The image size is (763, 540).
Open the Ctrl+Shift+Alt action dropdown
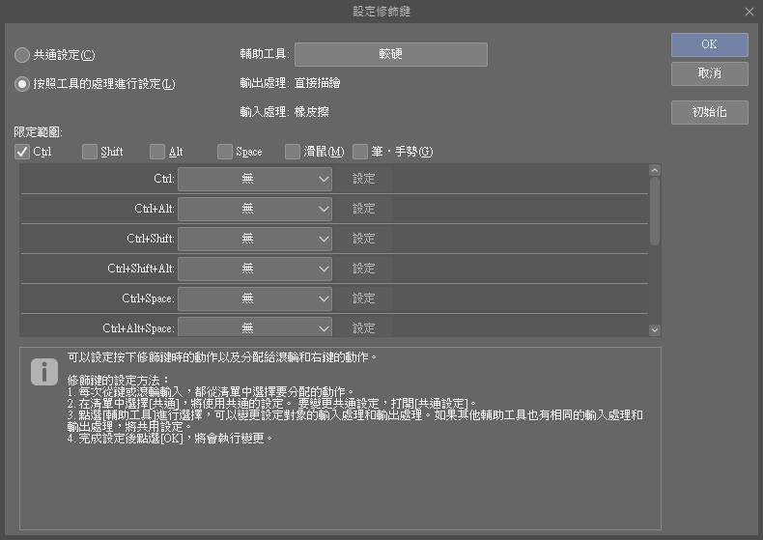(255, 269)
